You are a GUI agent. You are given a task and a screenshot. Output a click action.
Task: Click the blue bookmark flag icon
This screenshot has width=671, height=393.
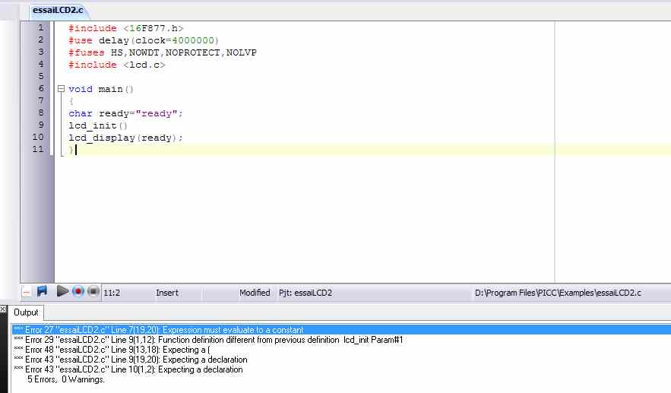pos(42,292)
